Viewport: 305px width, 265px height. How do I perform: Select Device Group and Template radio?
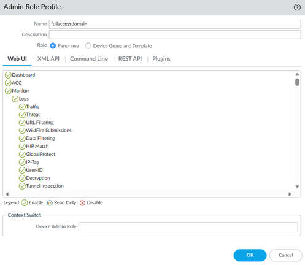pos(88,45)
